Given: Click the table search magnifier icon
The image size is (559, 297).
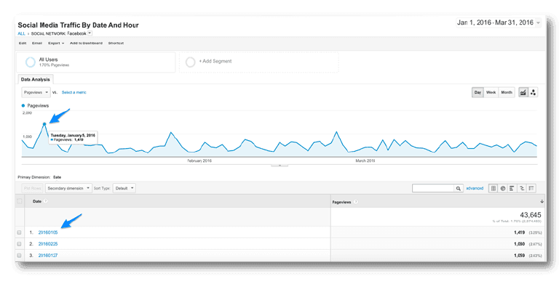Looking at the screenshot, I should tap(458, 189).
